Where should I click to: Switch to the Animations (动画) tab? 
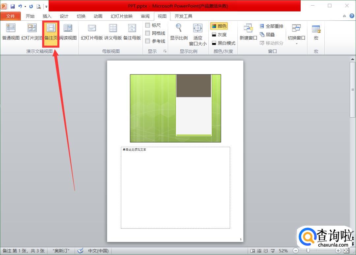[x=98, y=16]
